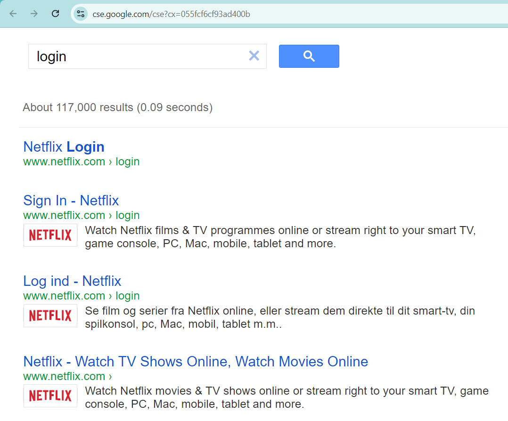This screenshot has height=421, width=508.
Task: Click the www.netflix.com login breadcrumb under Netflix Login
Action: coord(81,162)
